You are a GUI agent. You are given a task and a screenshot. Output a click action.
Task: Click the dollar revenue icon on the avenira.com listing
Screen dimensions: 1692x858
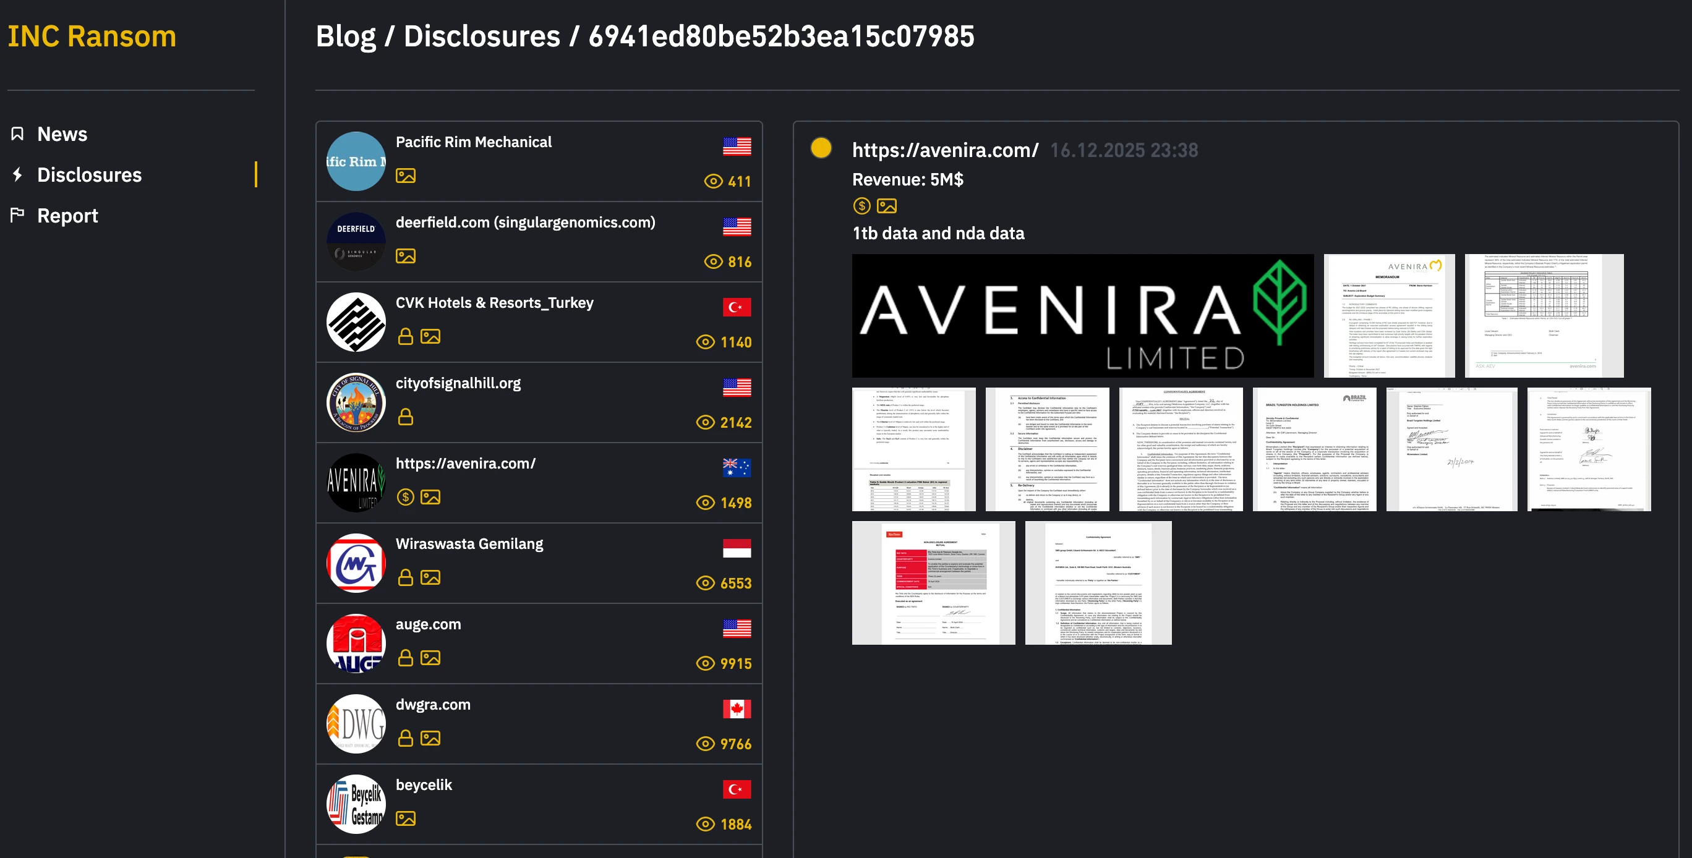[406, 498]
